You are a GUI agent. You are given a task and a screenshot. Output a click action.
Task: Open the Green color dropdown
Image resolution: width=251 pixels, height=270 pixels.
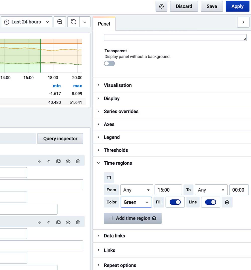coord(136,202)
